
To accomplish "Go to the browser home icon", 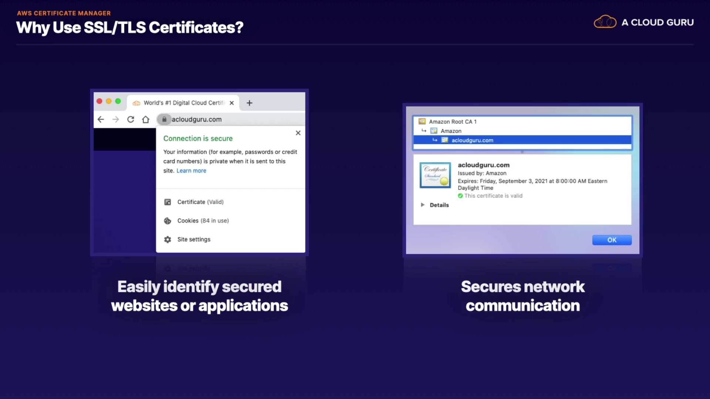I will click(146, 119).
